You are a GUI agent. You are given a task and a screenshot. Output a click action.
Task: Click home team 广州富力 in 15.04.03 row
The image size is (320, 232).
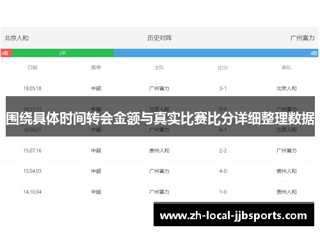(159, 171)
